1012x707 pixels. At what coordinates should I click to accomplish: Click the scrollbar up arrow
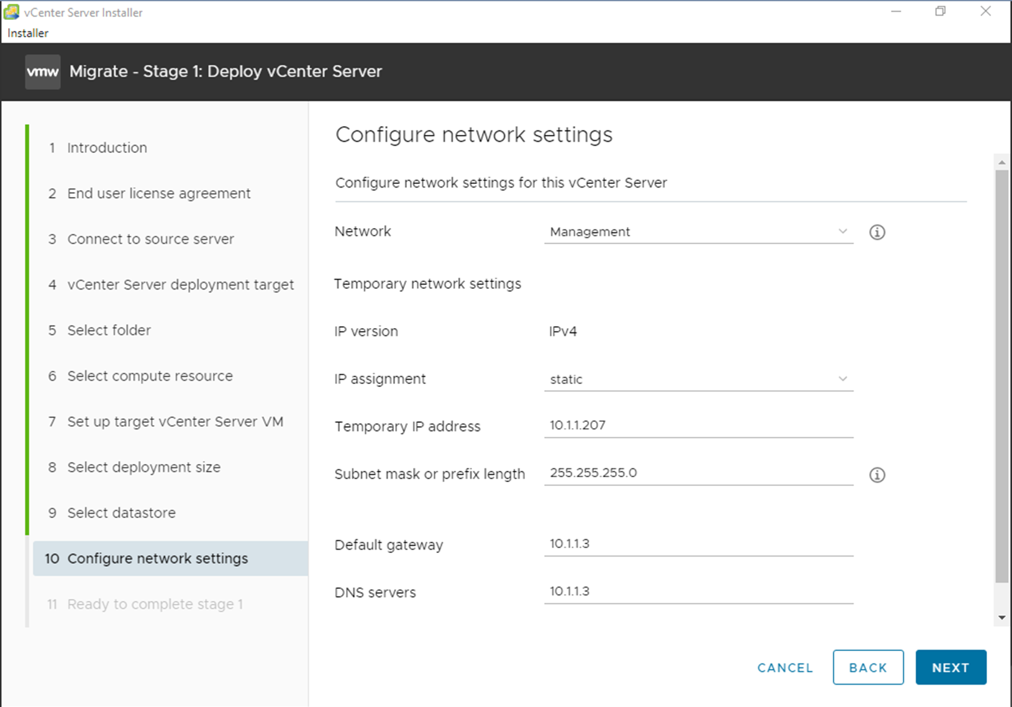tap(1001, 162)
